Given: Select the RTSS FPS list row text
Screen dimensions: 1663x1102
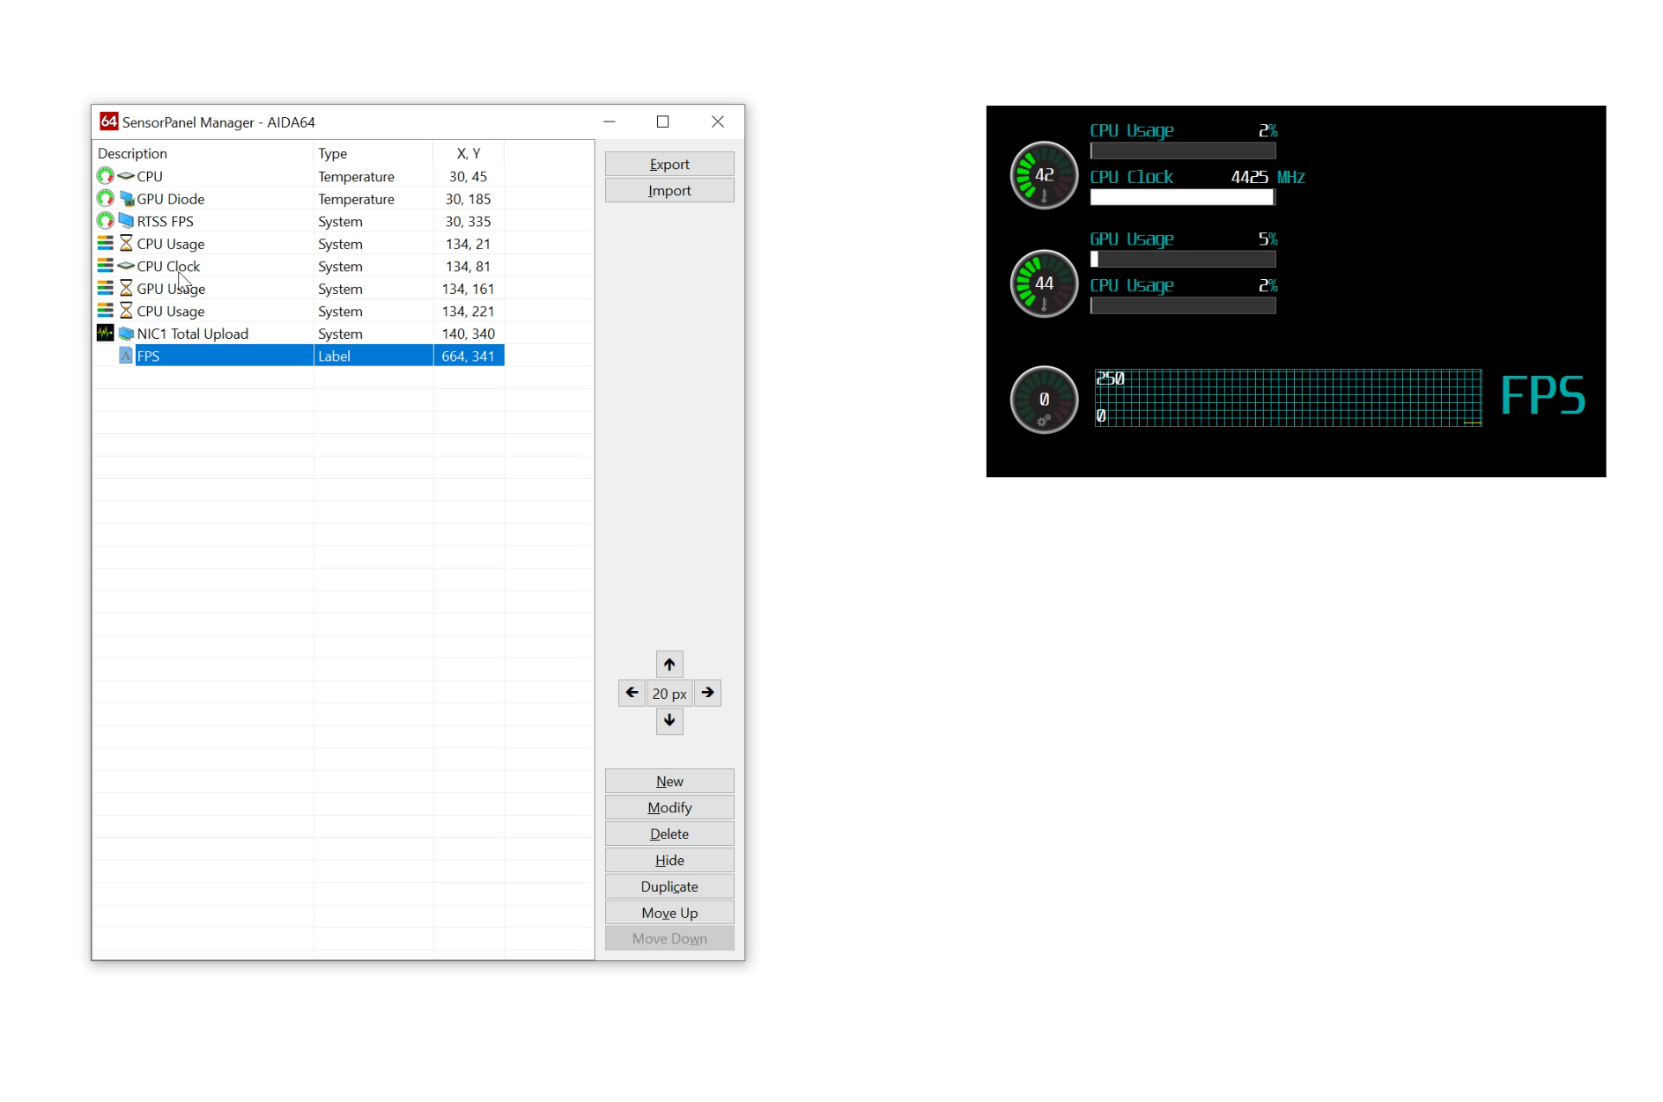Looking at the screenshot, I should click(165, 221).
